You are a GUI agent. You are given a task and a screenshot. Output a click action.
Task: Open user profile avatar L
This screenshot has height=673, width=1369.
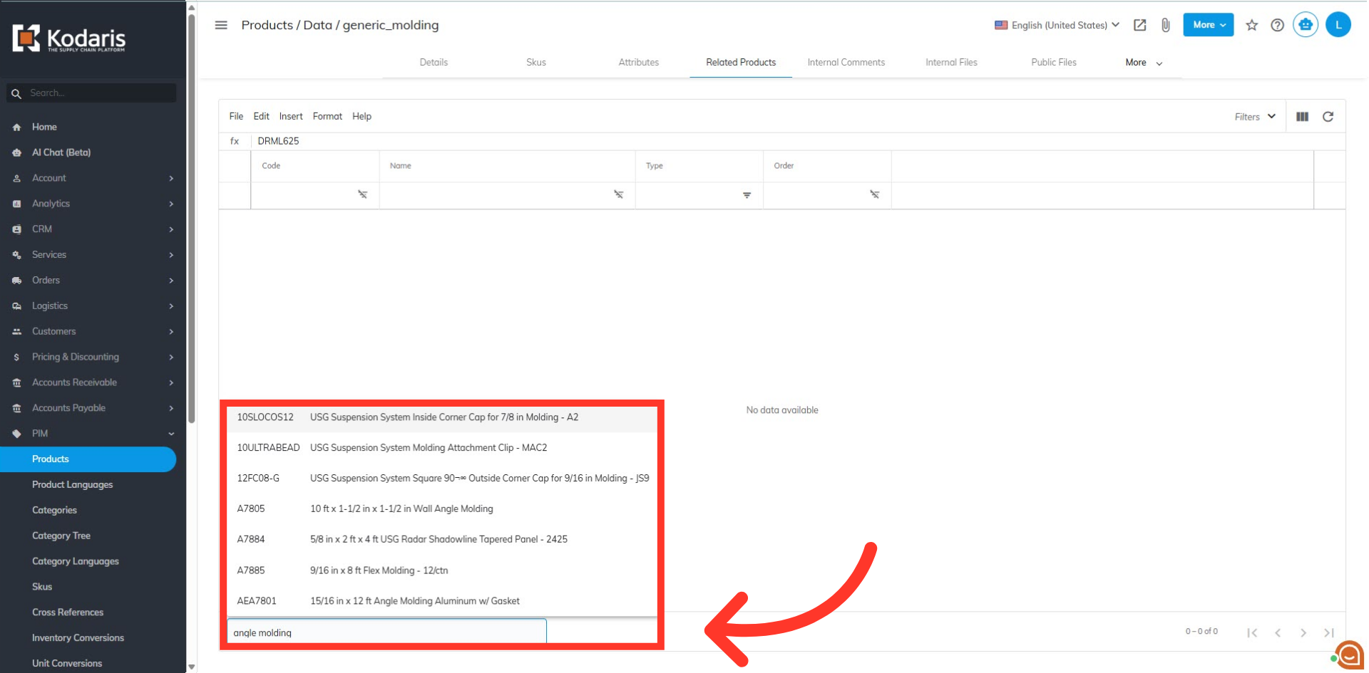pos(1338,25)
